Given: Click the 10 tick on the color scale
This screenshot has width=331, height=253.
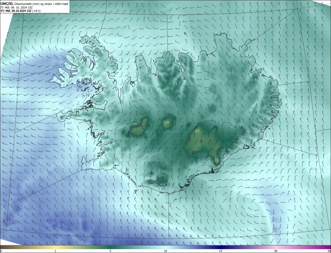Looking at the screenshot, I should 165,251.
